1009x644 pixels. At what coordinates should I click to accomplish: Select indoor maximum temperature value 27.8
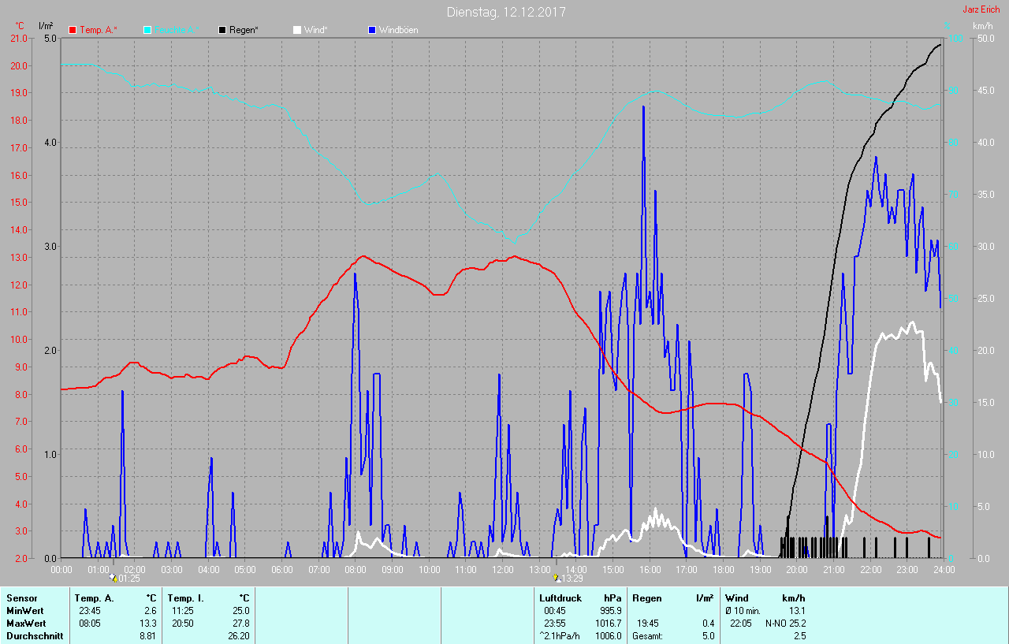(x=240, y=624)
